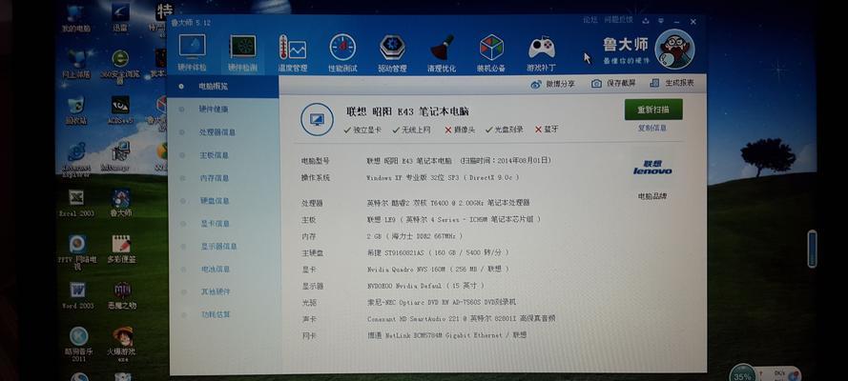Image resolution: width=848 pixels, height=381 pixels.
Task: Click the ST9160821AS hard disk value
Action: click(438, 252)
